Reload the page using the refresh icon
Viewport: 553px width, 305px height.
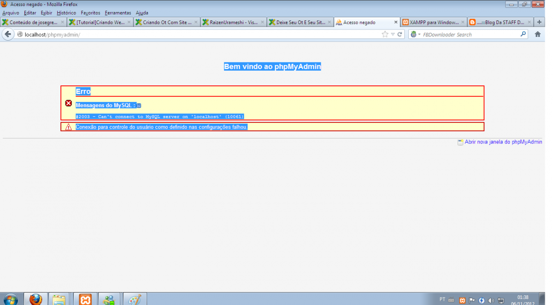tap(400, 34)
